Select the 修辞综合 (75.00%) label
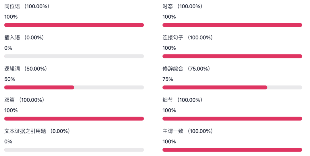 pos(186,69)
